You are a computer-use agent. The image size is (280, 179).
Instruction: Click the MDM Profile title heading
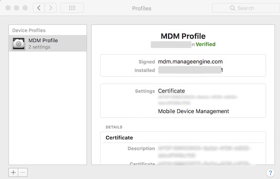183,36
